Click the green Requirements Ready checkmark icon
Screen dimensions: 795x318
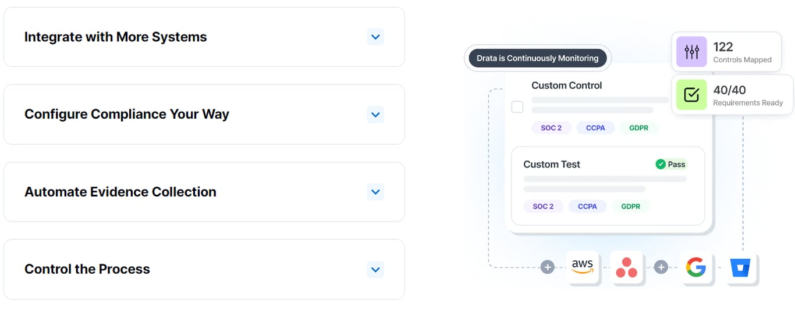click(691, 95)
